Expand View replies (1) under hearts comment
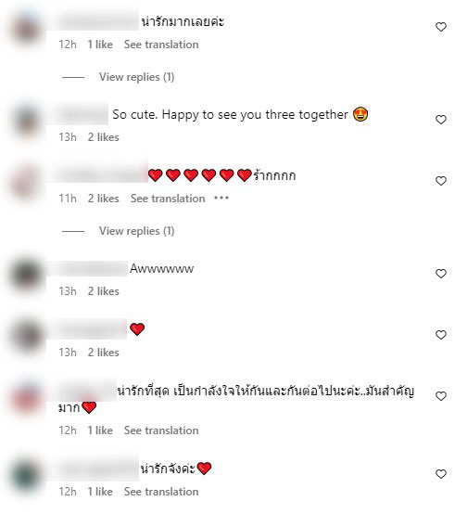Viewport: 455px width, 514px height. point(136,231)
